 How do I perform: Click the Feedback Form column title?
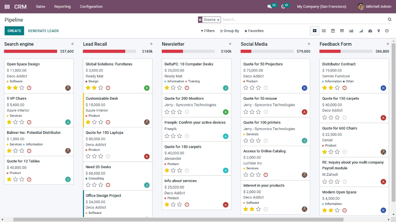tap(336, 44)
